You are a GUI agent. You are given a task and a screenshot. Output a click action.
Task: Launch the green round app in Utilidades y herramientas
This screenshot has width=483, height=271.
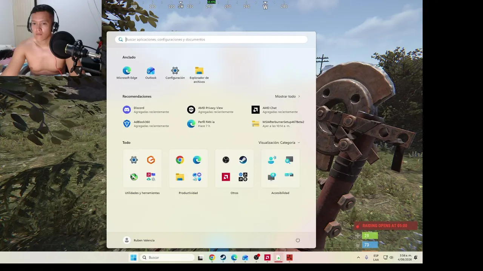click(134, 177)
